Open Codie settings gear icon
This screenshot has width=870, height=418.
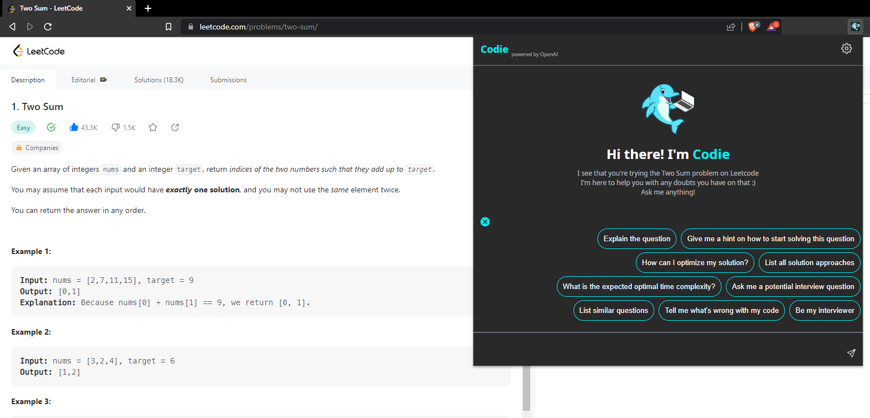[846, 48]
